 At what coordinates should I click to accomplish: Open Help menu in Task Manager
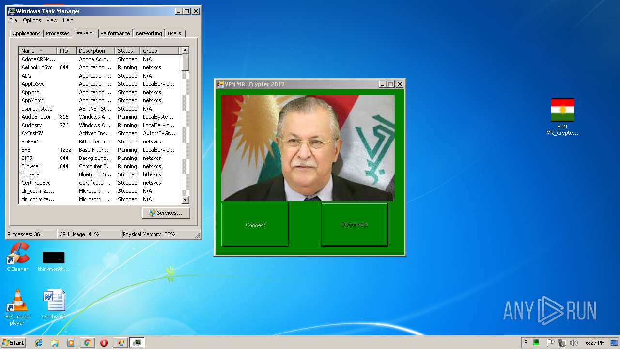click(x=68, y=20)
